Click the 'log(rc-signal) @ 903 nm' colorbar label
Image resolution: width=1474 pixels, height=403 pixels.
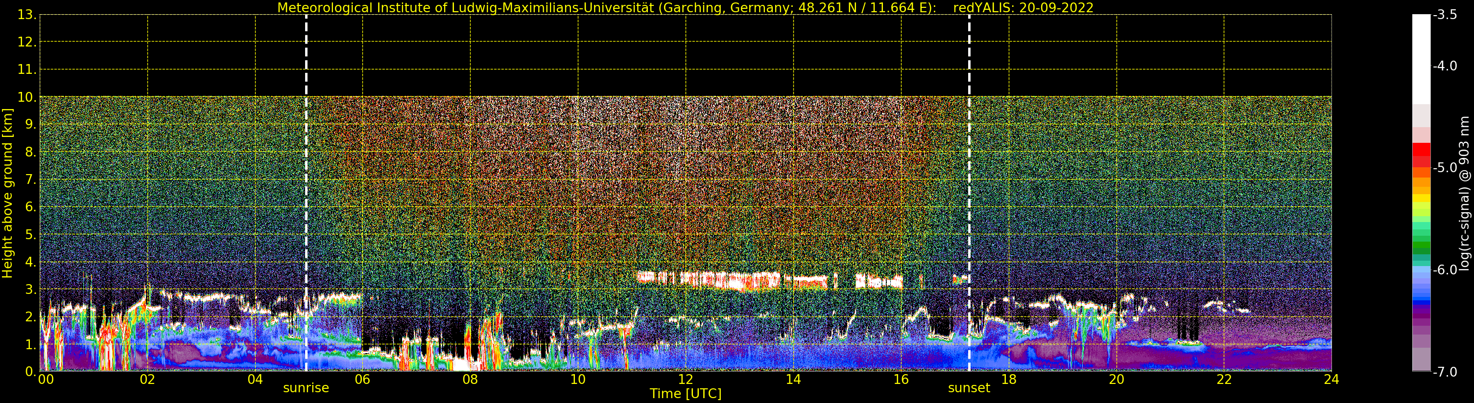(1464, 193)
